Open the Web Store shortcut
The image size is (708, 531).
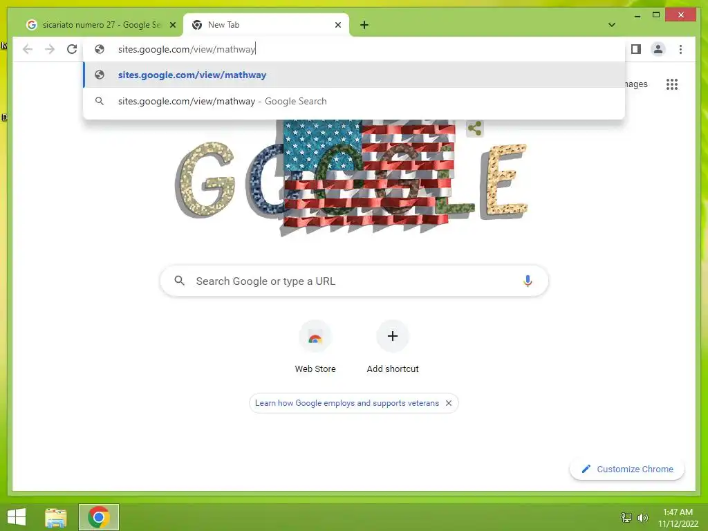(x=315, y=347)
